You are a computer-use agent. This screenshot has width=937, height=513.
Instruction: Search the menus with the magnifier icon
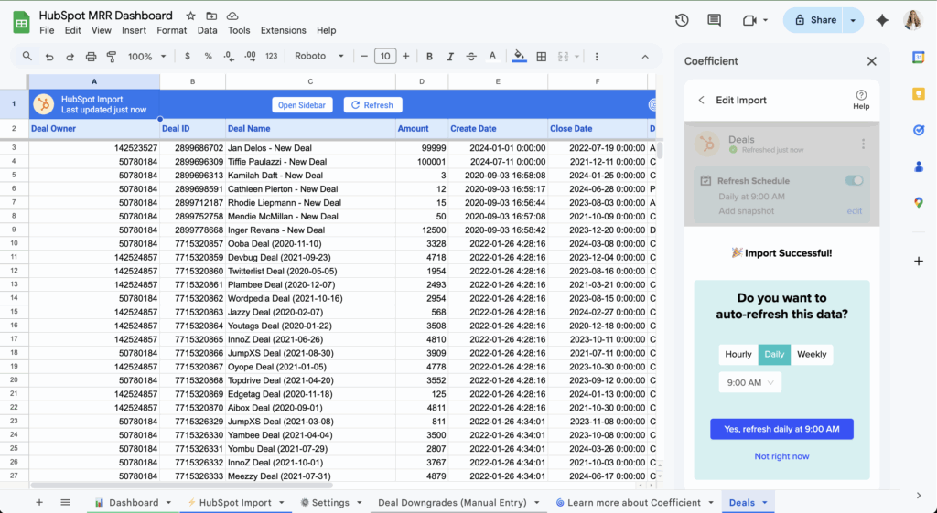tap(27, 56)
